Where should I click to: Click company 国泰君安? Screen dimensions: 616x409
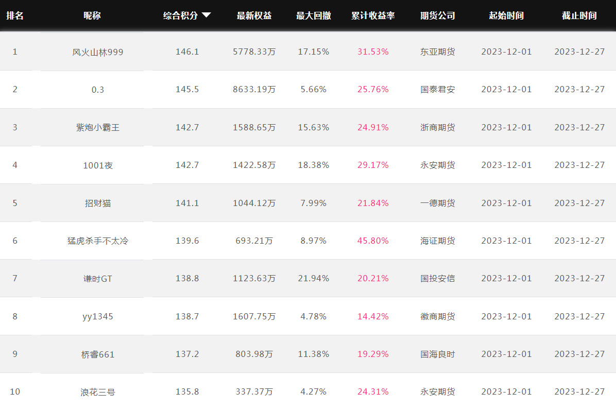438,90
